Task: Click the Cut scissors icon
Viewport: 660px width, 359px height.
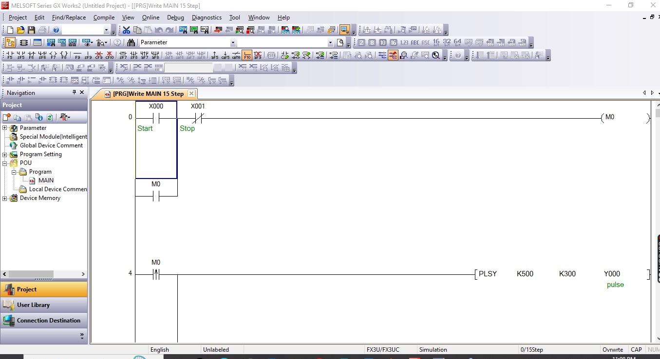Action: click(126, 30)
